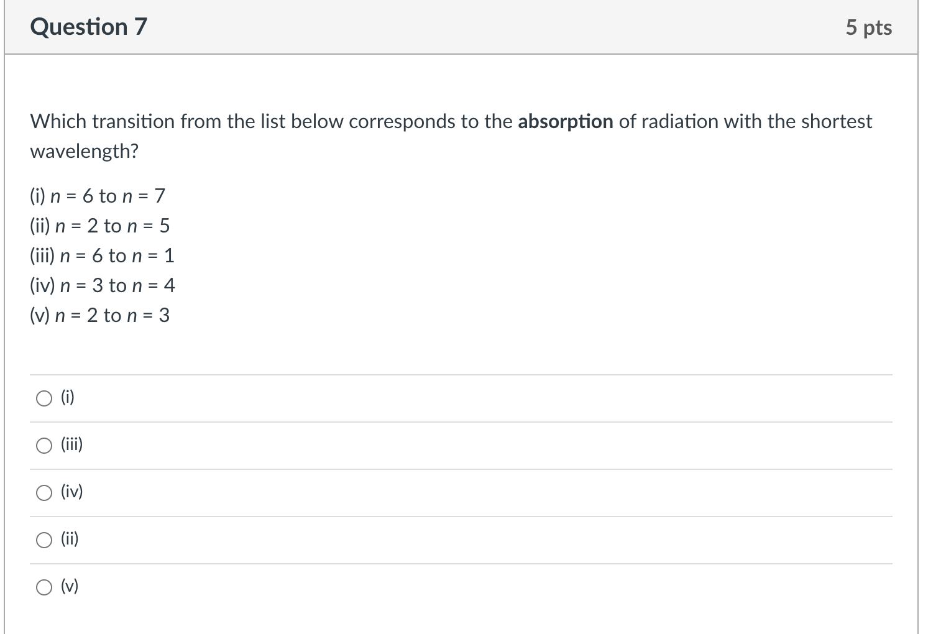Click the (i) answer label text
The height and width of the screenshot is (634, 946).
pyautogui.click(x=68, y=397)
